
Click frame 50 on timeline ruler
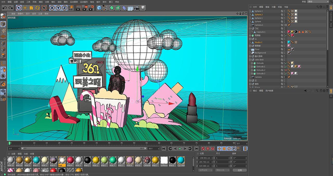tap(134, 143)
